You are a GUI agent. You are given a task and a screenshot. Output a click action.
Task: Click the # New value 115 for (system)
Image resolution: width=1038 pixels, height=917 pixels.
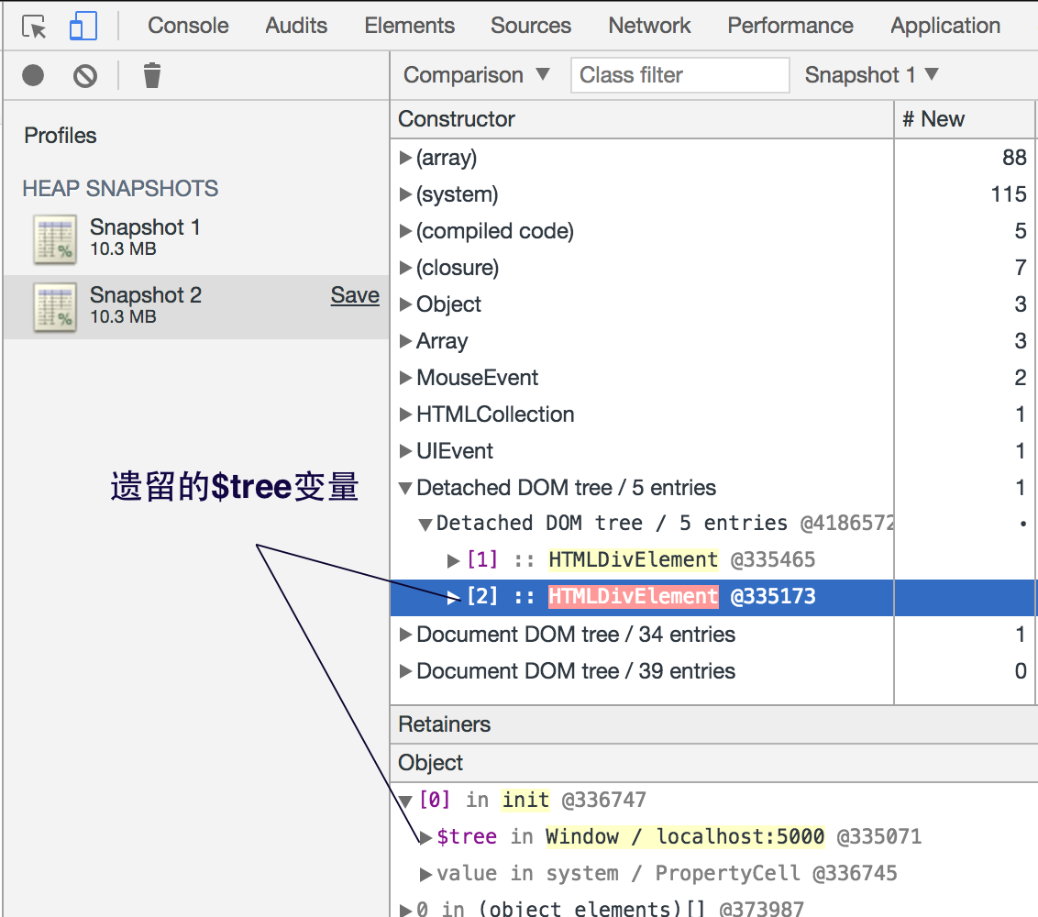pyautogui.click(x=1009, y=194)
